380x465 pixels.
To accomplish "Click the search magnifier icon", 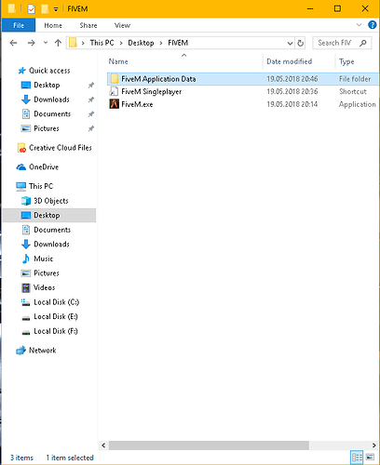I will coord(363,43).
